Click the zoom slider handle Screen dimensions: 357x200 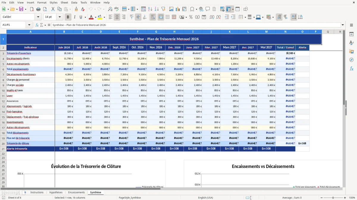333,198
